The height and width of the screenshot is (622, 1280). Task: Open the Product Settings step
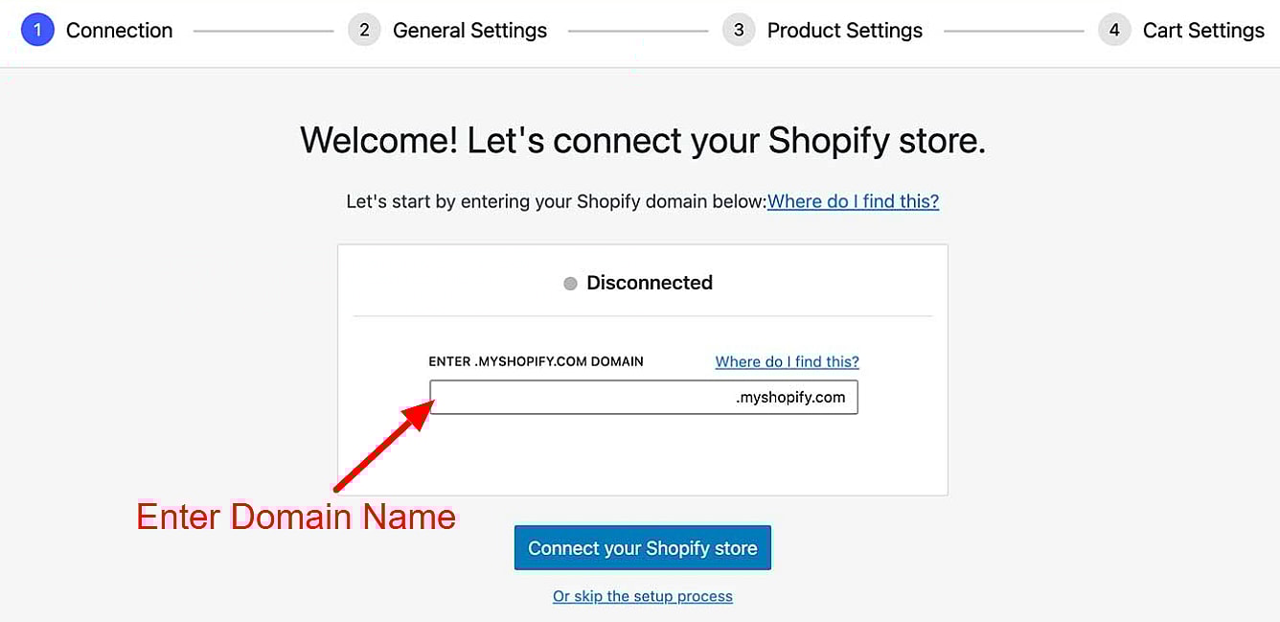pos(844,31)
